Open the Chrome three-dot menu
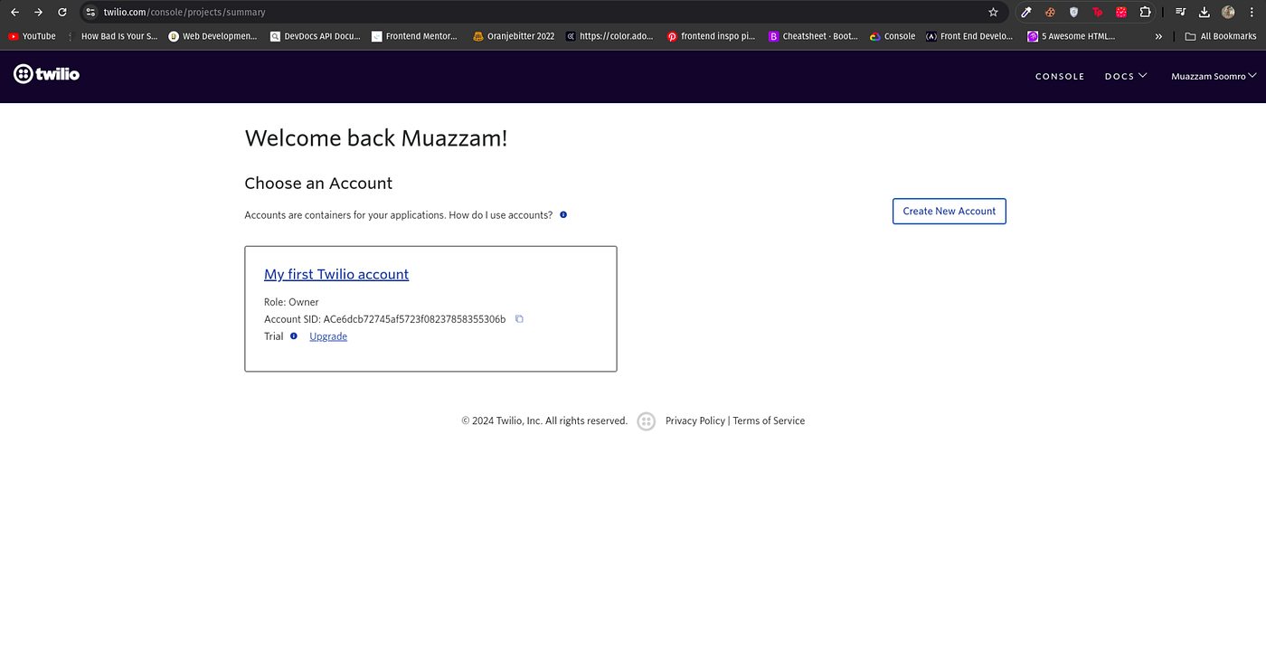Screen dimensions: 1266x661 tap(1252, 12)
